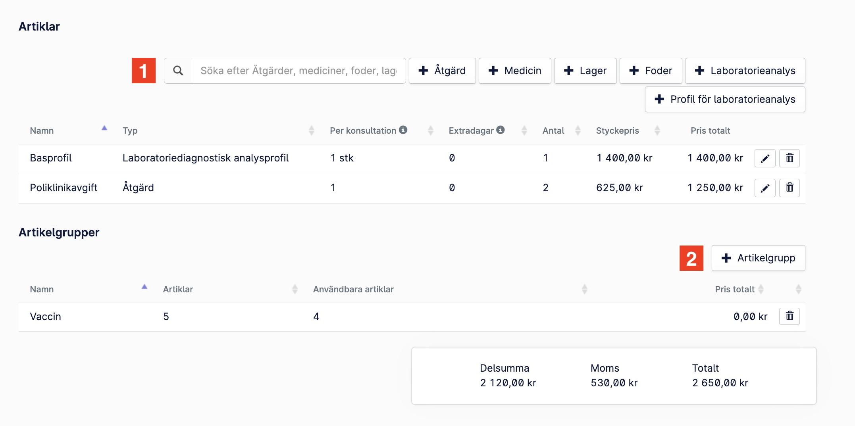855x426 pixels.
Task: Sort by Extradagar column arrows
Action: pyautogui.click(x=524, y=130)
